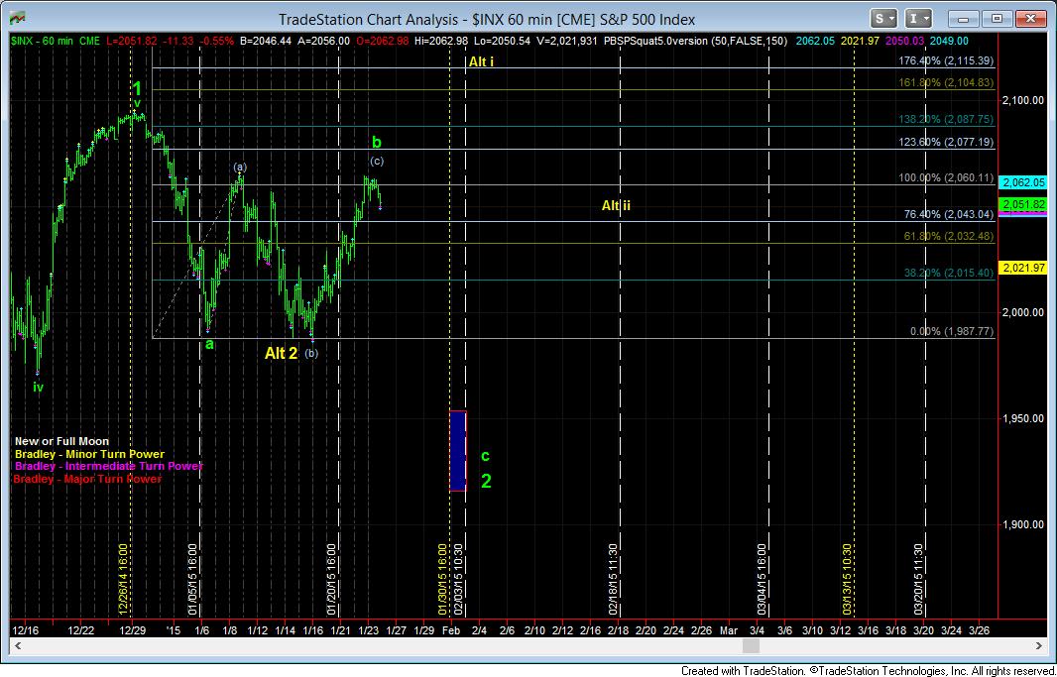
Task: Click the 'Alt i' yellow label
Action: (481, 62)
